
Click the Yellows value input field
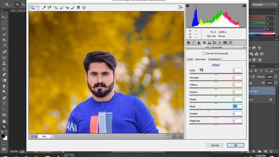click(x=237, y=85)
